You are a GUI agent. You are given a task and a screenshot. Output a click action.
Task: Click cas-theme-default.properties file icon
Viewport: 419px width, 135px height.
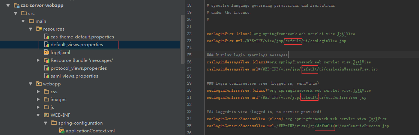click(x=47, y=37)
